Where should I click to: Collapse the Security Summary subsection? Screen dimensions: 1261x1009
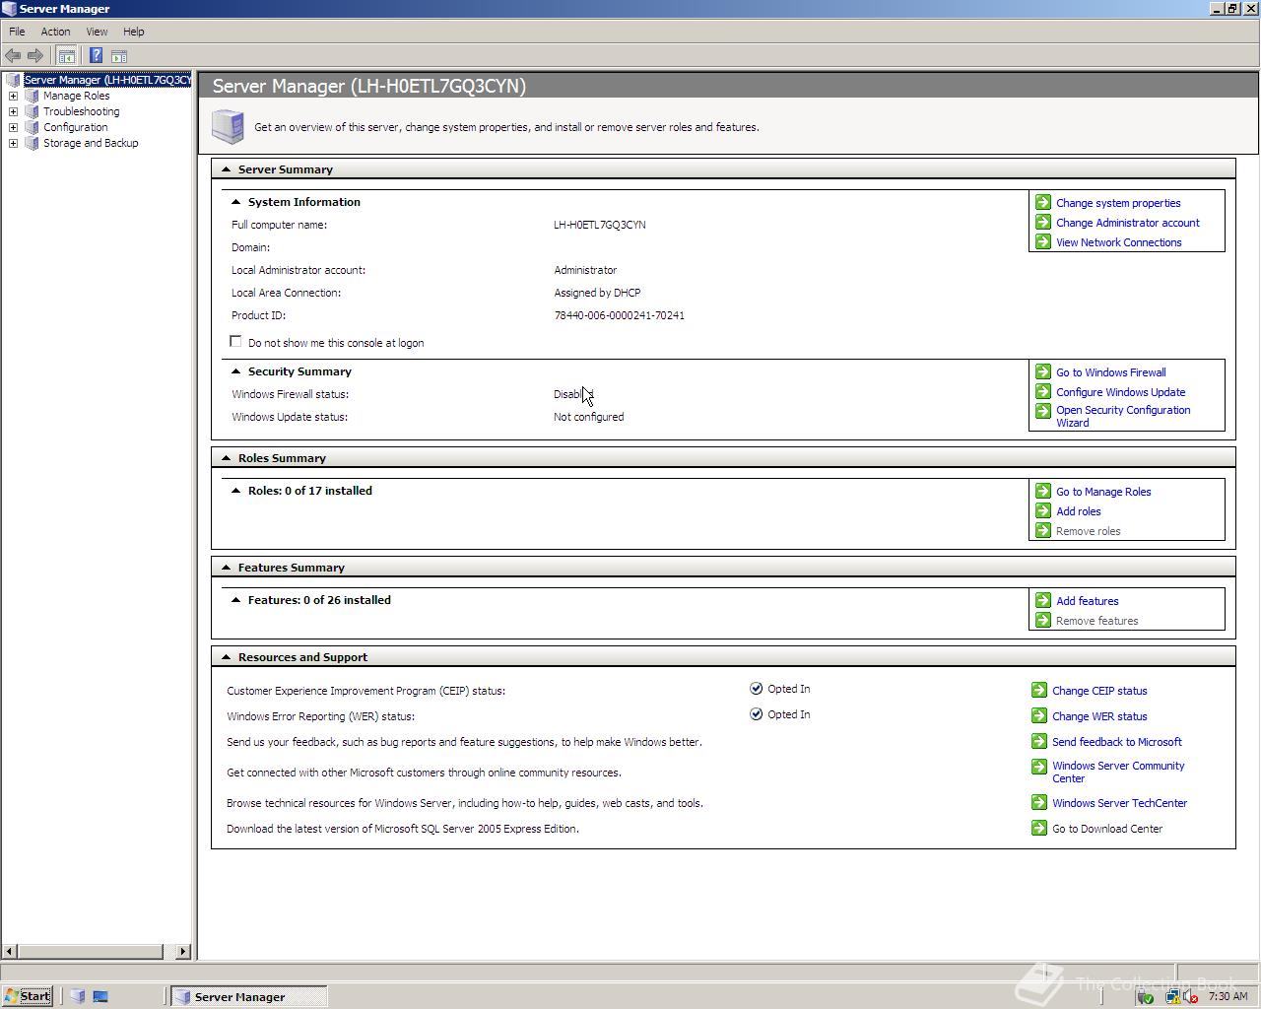coord(235,371)
